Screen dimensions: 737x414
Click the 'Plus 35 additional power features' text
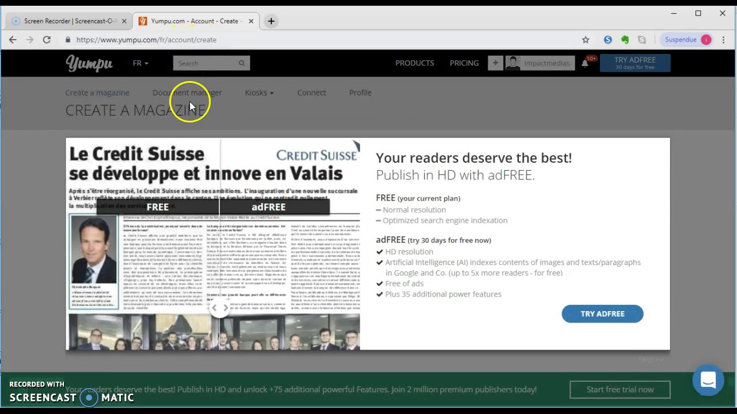[x=443, y=294]
